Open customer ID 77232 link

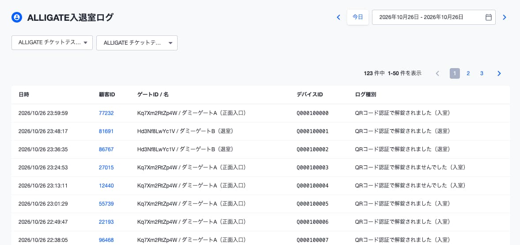(106, 113)
